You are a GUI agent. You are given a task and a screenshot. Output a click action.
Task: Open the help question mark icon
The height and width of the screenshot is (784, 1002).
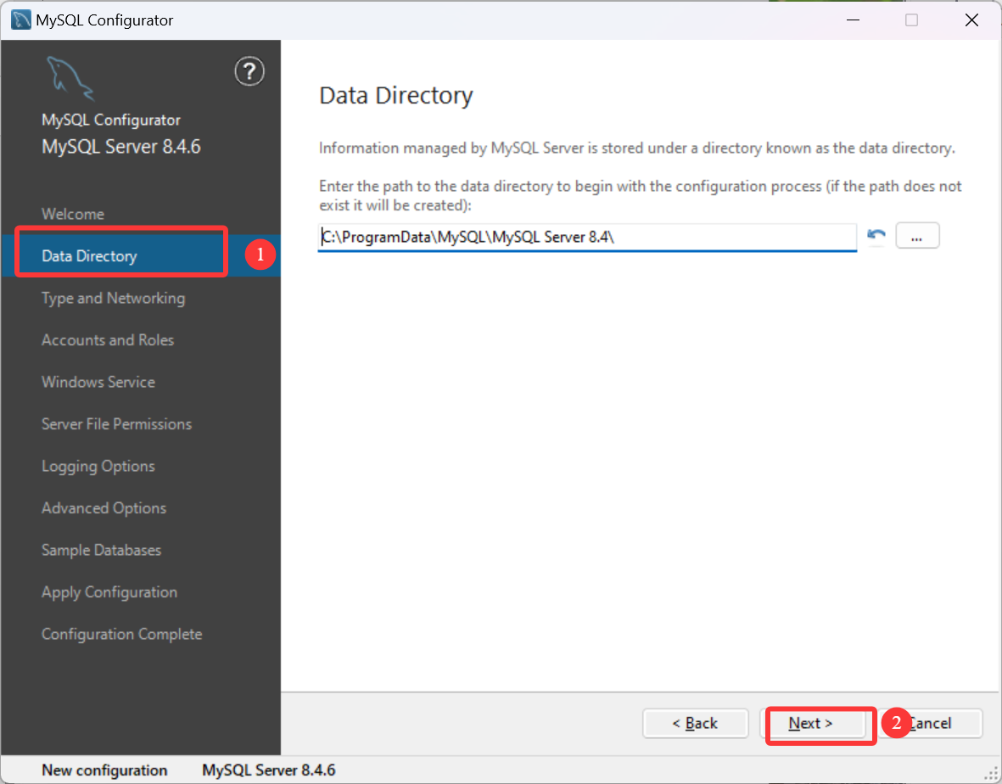[249, 71]
